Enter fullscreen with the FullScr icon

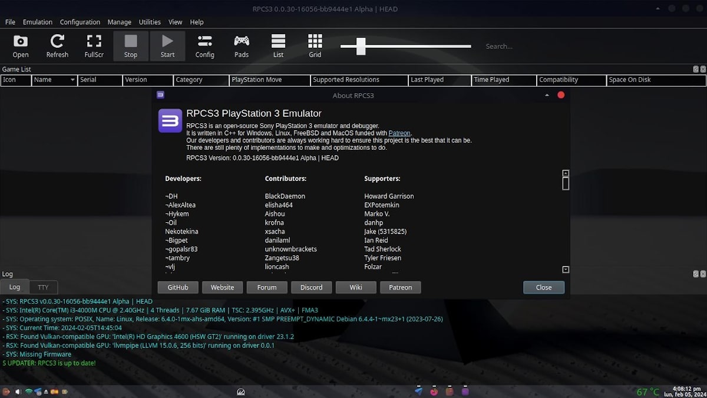click(x=94, y=46)
